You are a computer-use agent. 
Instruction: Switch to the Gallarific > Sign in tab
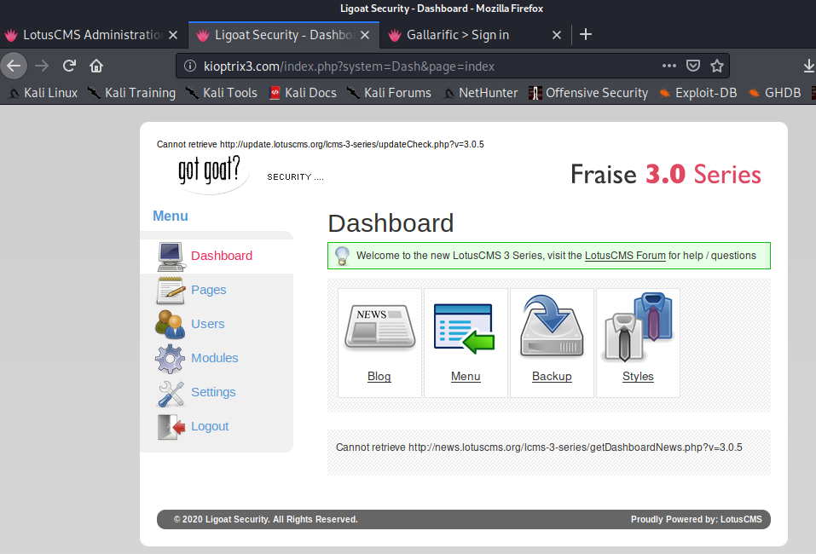458,35
